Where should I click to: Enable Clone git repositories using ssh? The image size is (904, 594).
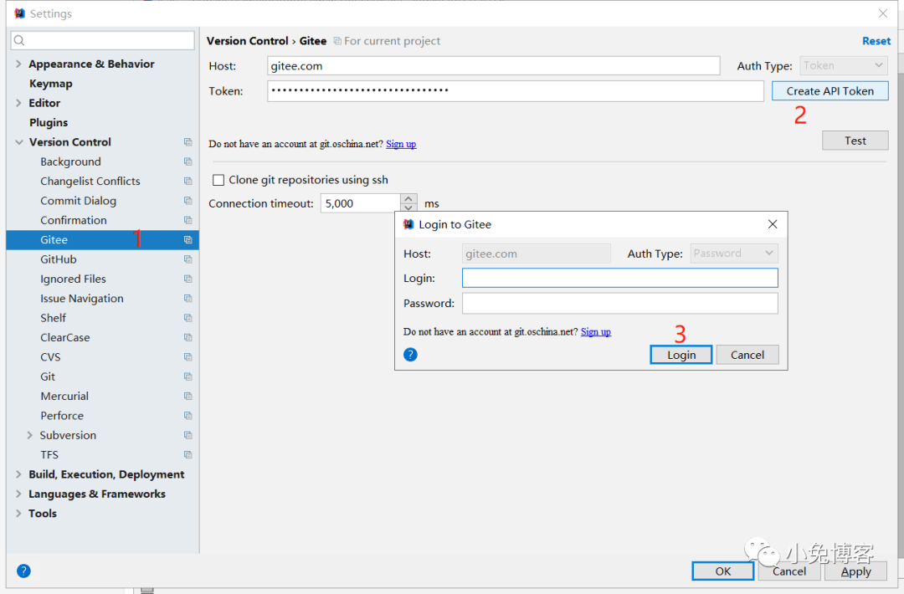[x=218, y=180]
